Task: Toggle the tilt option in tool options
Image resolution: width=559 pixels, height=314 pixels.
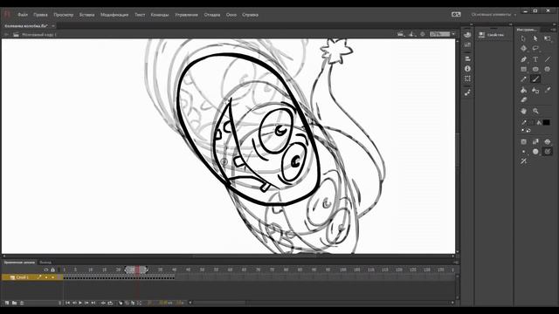Action: click(523, 161)
